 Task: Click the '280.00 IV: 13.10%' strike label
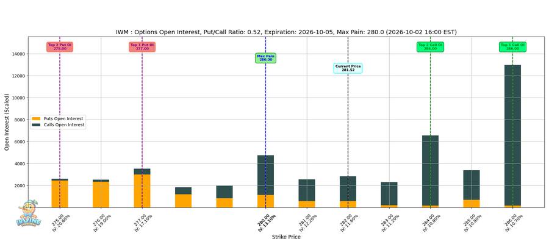point(266,222)
